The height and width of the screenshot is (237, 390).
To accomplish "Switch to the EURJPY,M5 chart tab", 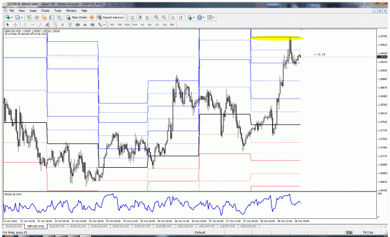I will tap(57, 226).
